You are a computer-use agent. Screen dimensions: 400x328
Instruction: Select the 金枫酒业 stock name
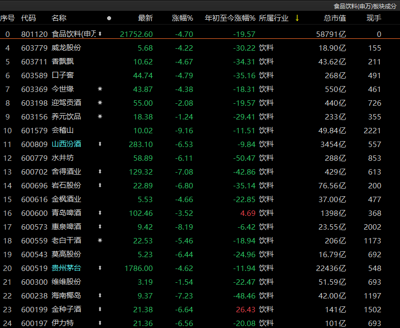point(66,199)
